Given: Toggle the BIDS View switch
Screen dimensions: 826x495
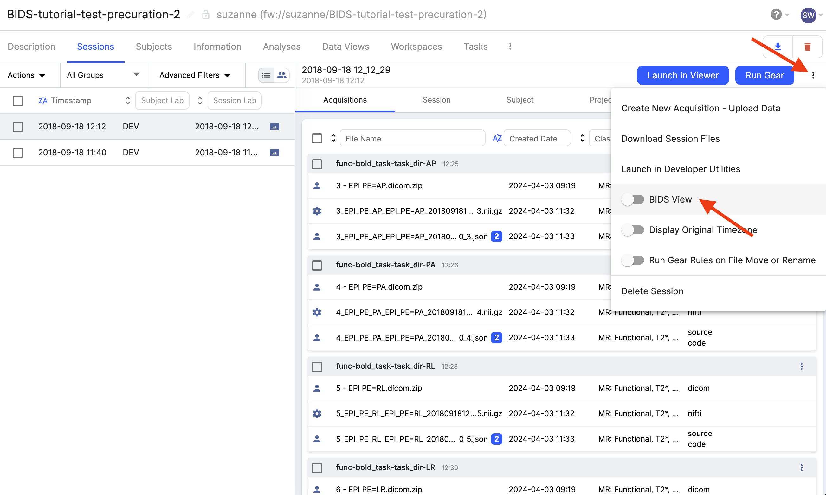Looking at the screenshot, I should tap(632, 199).
